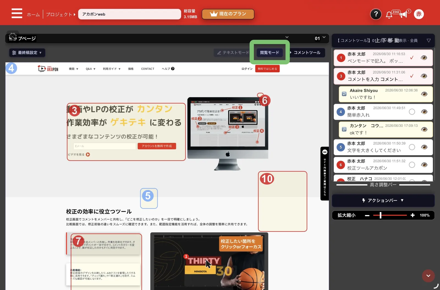Select red comment marker 7 on canvas
The height and width of the screenshot is (290, 440).
click(78, 241)
